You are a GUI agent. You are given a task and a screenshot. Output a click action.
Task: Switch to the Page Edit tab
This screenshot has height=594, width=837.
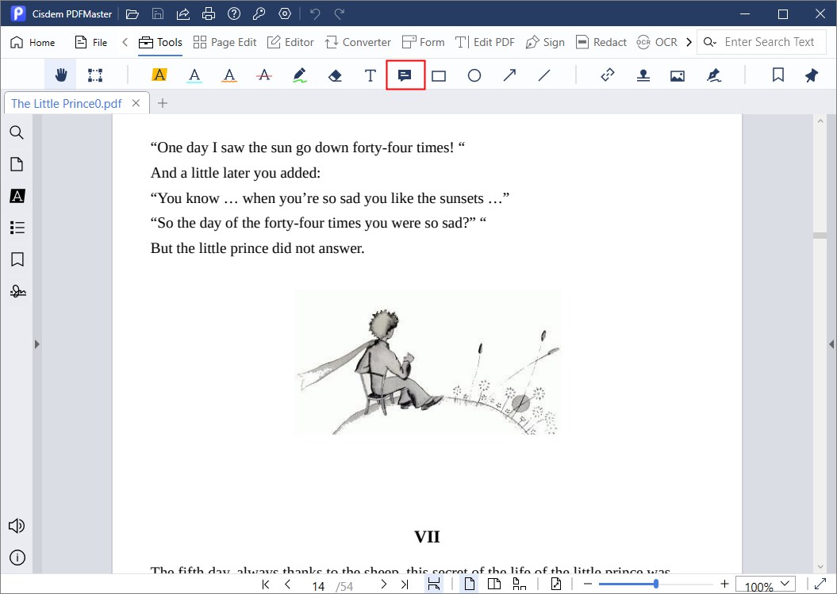point(225,42)
